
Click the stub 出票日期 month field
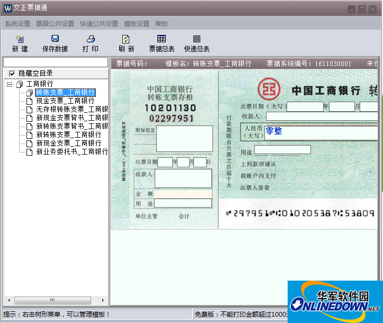click(x=183, y=162)
